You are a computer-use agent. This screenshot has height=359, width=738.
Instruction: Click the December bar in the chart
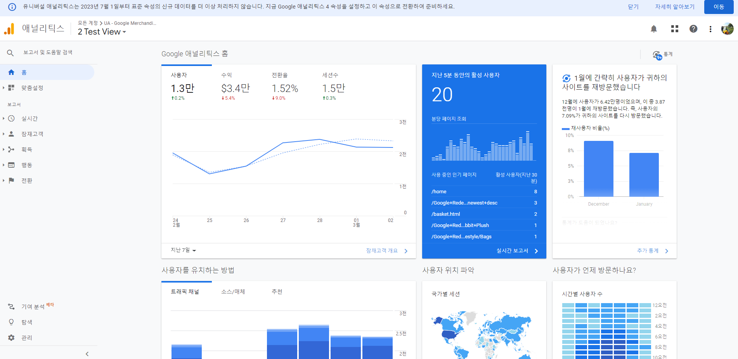(x=599, y=169)
